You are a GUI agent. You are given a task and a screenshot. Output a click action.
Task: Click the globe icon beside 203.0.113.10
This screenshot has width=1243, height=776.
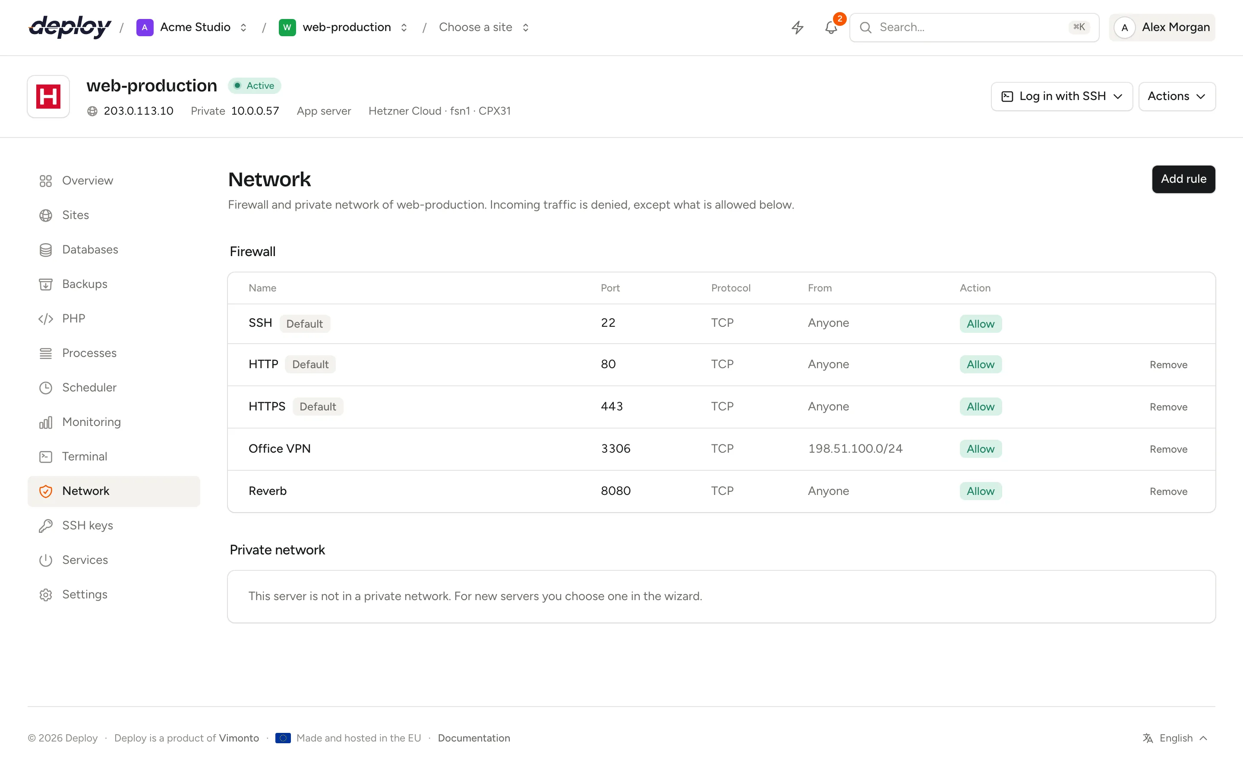click(x=92, y=111)
